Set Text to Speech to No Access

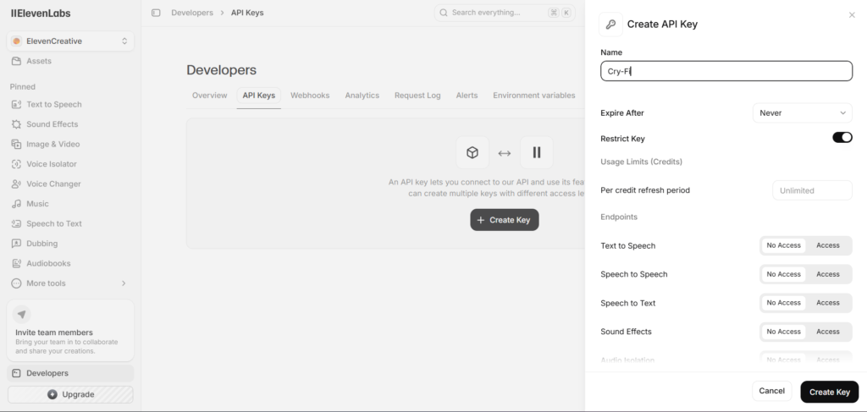783,246
